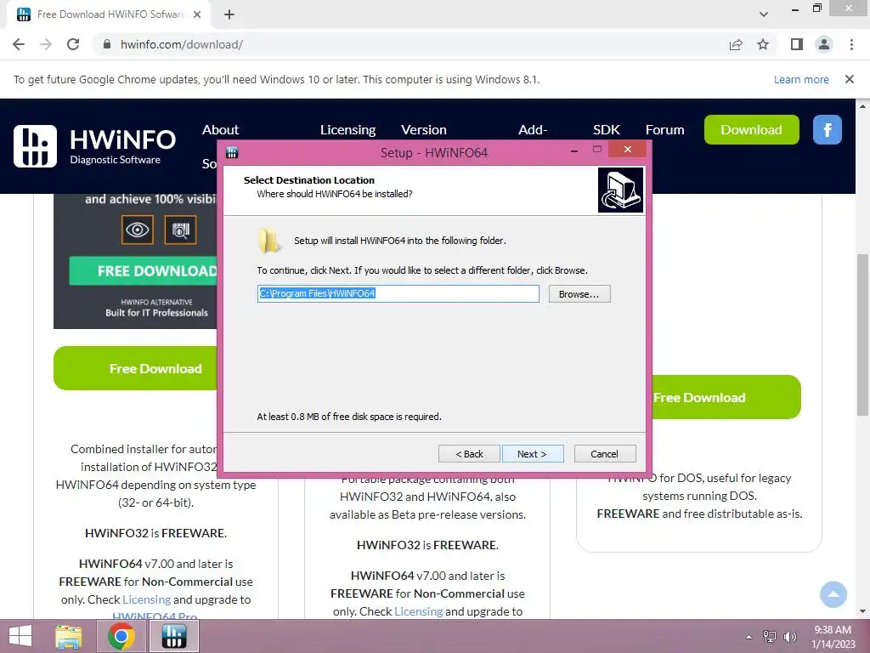Click 'At least 0.8 MB of free disk space' text

click(349, 417)
